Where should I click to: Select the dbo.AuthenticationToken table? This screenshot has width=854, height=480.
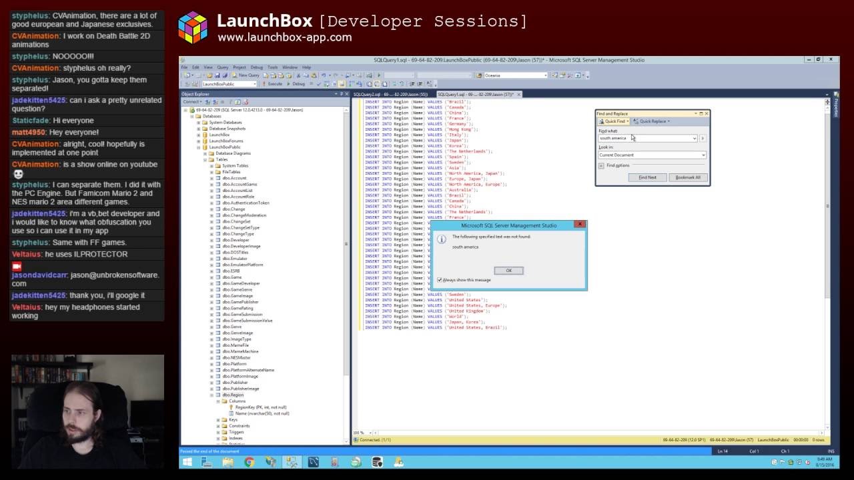pyautogui.click(x=246, y=203)
